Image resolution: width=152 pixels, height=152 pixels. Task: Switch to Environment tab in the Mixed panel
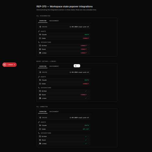pos(54,66)
